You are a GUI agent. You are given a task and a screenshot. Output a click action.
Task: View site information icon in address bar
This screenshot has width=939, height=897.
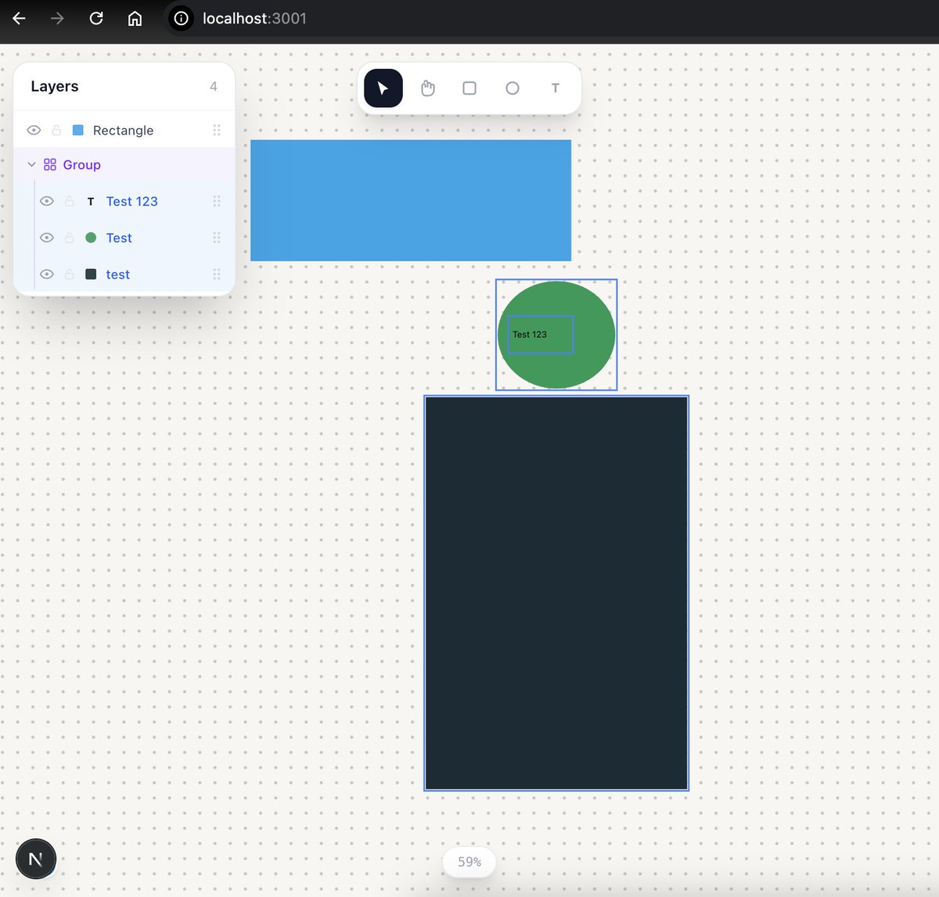181,18
